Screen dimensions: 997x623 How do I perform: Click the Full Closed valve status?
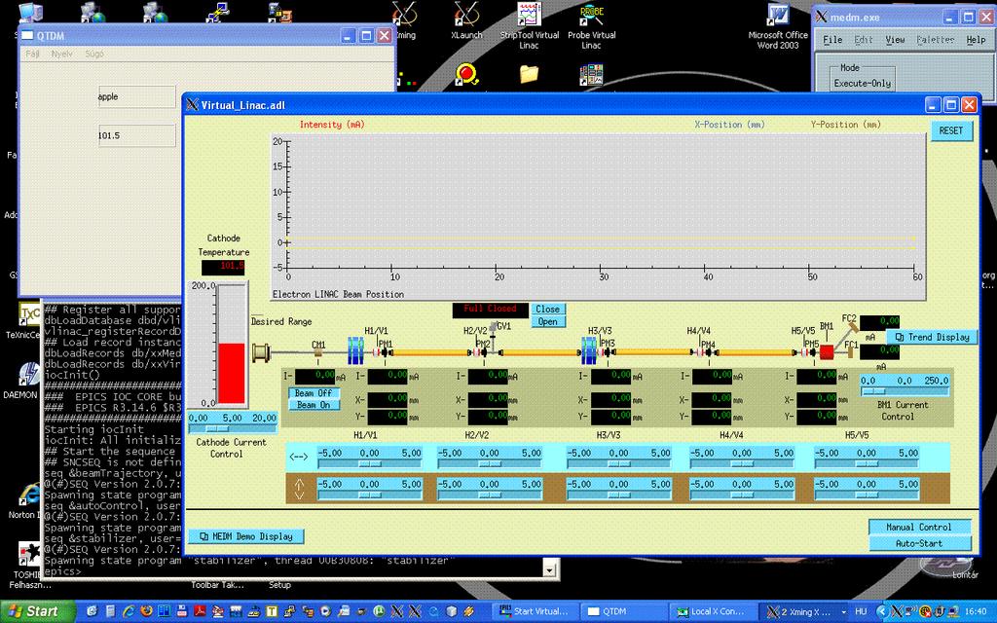coord(490,310)
